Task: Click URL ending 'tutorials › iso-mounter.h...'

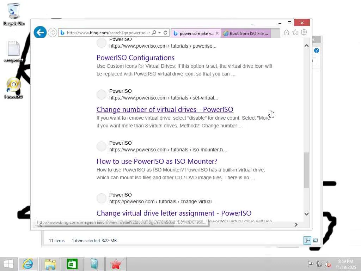Action: coord(168,150)
